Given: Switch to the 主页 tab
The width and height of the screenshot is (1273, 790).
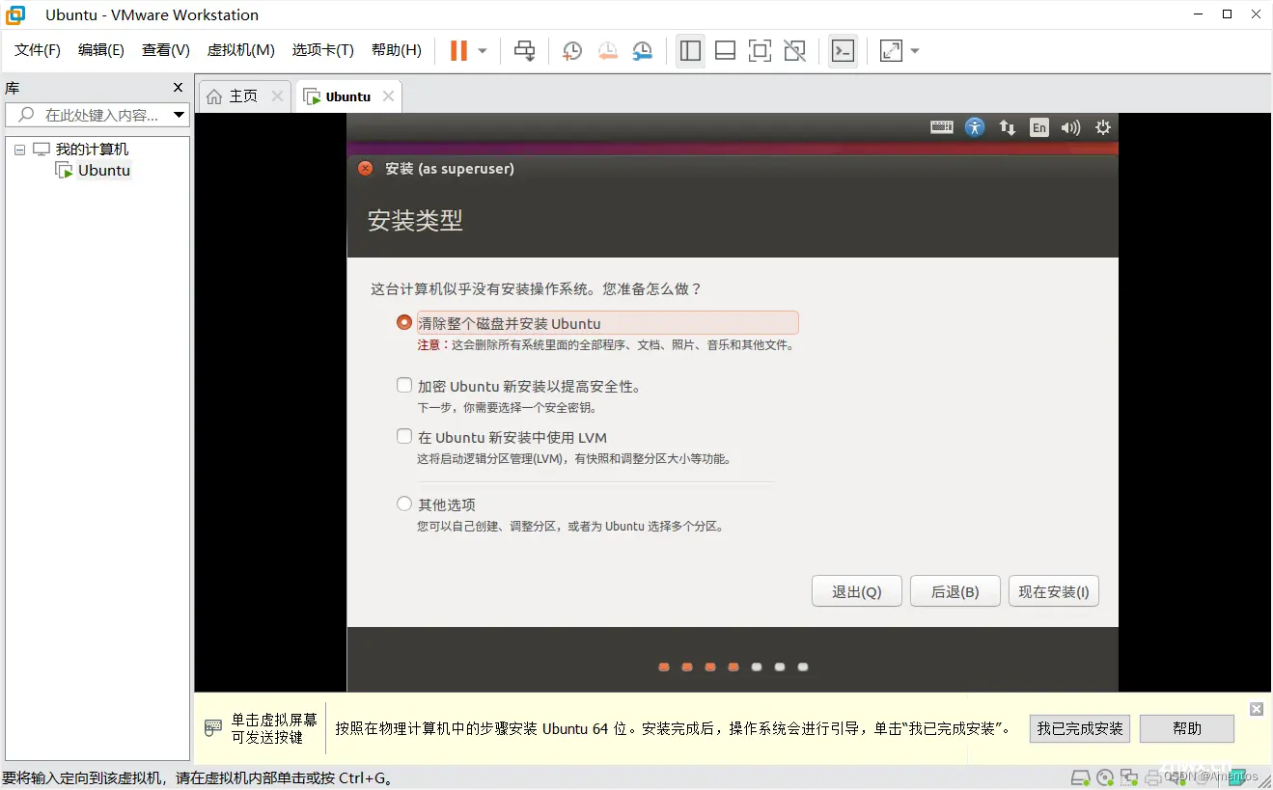Looking at the screenshot, I should 243,96.
